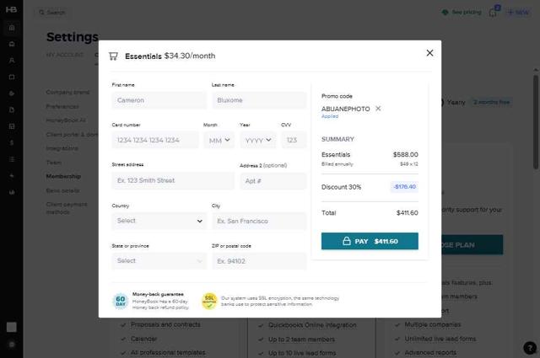540x358 pixels.
Task: Open the State or province dropdown
Action: pos(159,260)
